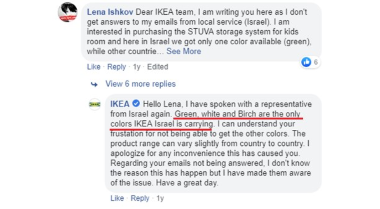Screen dimensions: 380x209
Task: Expand the comment with See More
Action: click(x=183, y=51)
